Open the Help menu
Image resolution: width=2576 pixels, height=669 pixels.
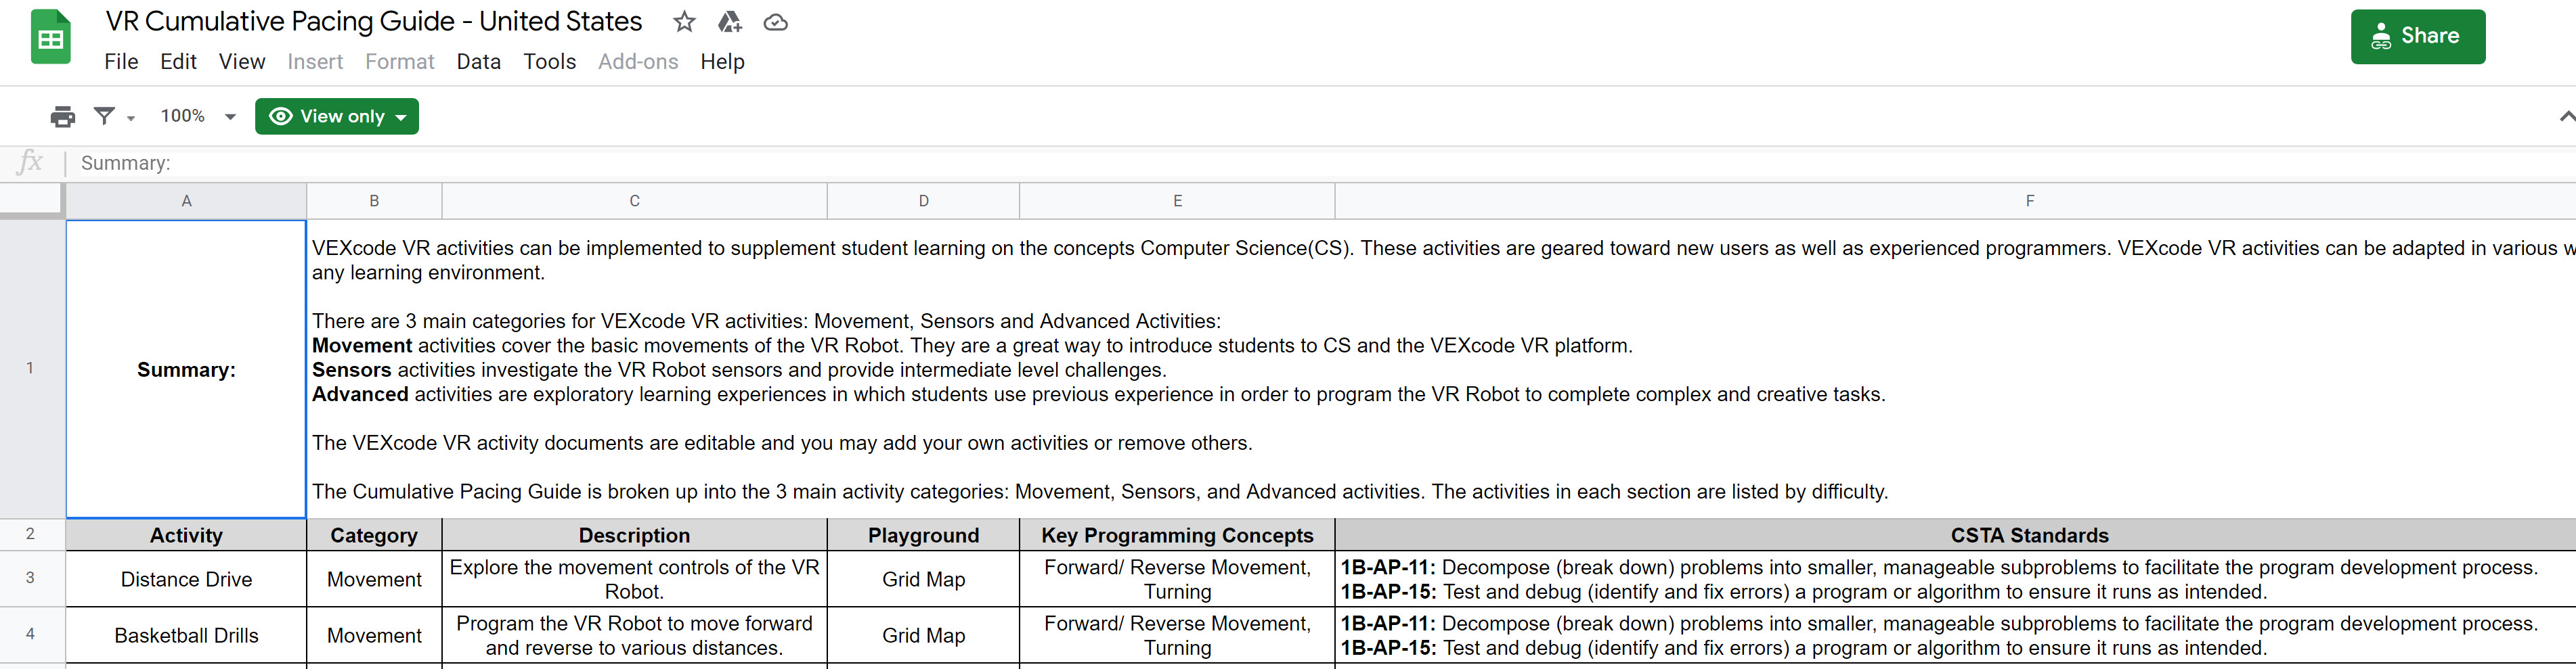coord(723,62)
